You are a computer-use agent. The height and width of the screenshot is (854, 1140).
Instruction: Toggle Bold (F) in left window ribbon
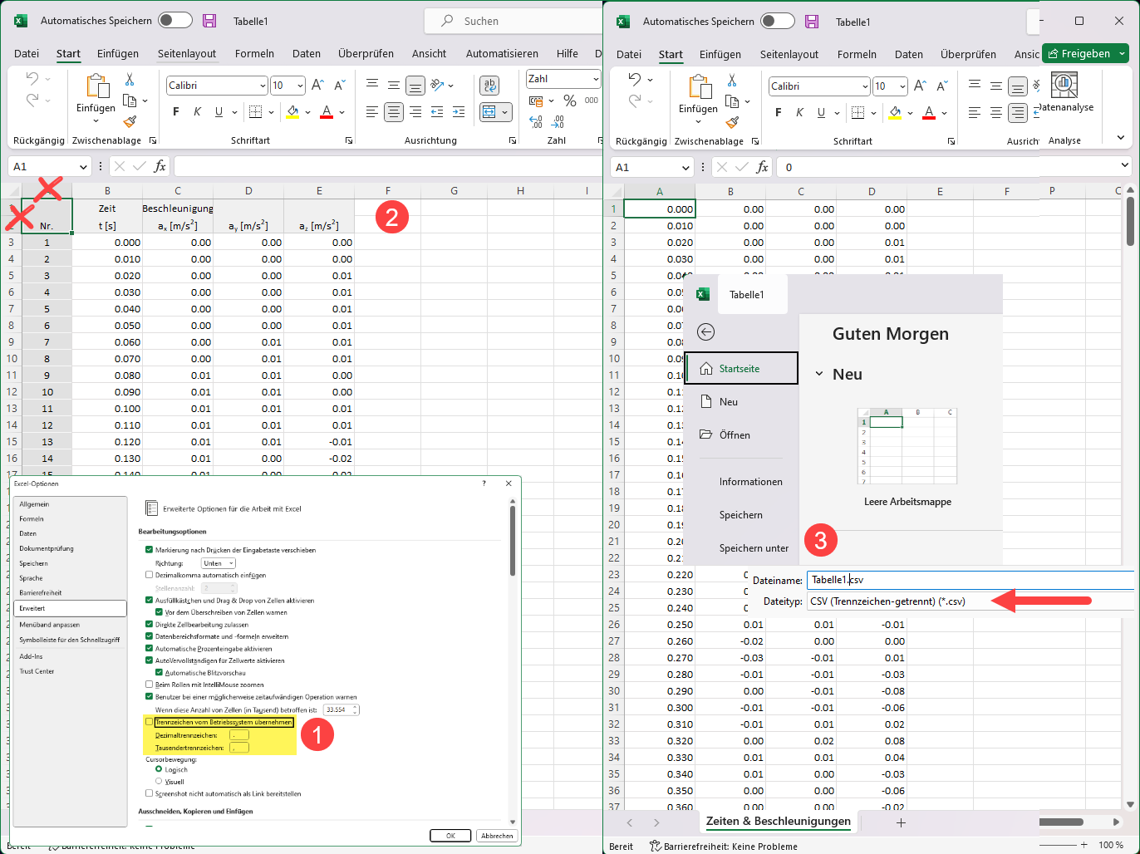point(175,111)
